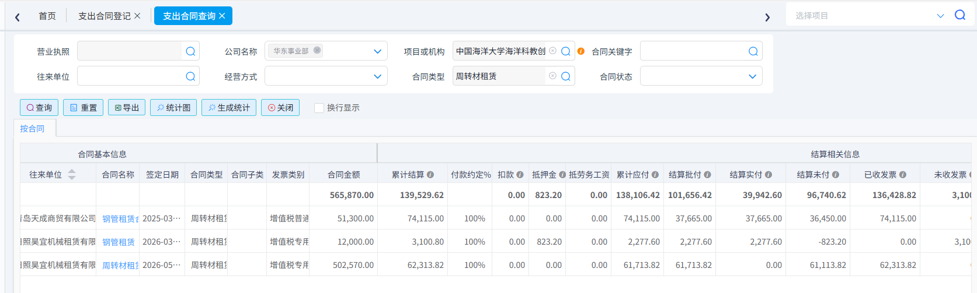Click info icon next to 抵押金
The image size is (977, 293).
(x=562, y=174)
